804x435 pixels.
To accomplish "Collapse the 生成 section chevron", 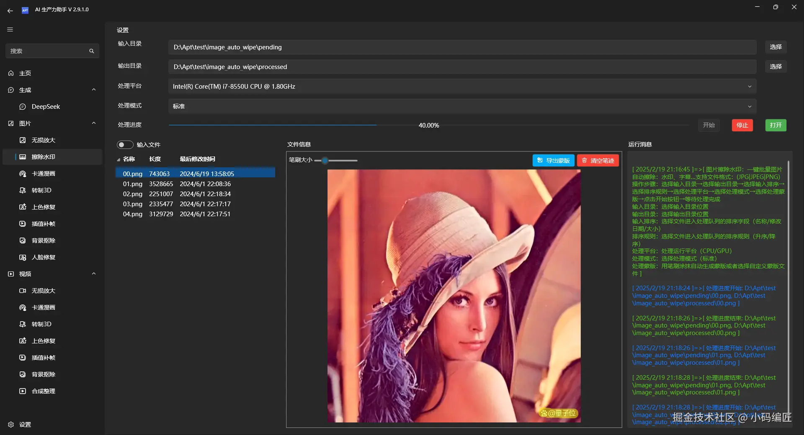I will click(94, 90).
